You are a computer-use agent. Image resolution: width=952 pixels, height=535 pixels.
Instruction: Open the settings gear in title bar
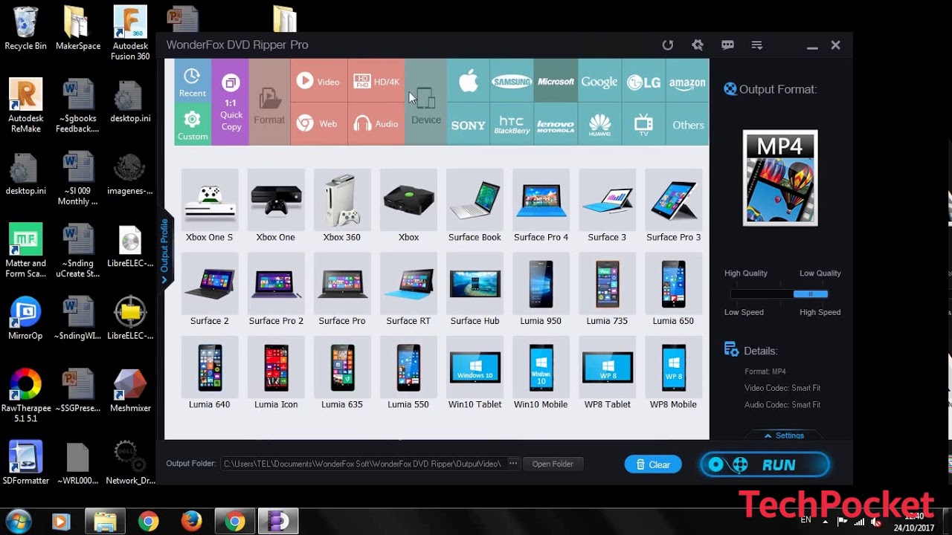point(698,45)
